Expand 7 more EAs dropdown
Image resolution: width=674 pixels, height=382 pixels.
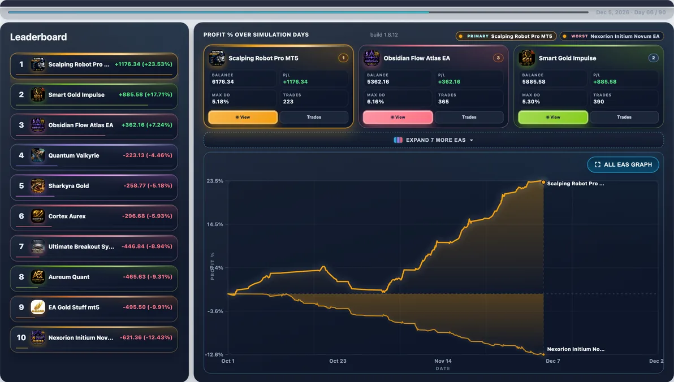pyautogui.click(x=434, y=140)
